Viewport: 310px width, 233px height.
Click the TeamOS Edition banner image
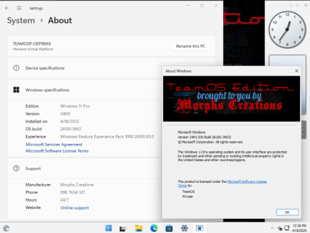pyautogui.click(x=231, y=99)
